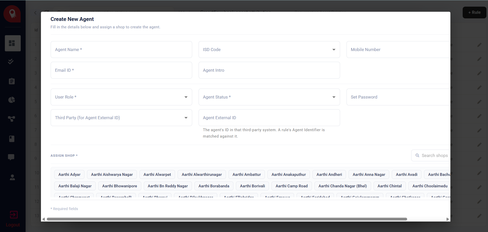Click into the Mobile Number field
The image size is (488, 232).
pyautogui.click(x=398, y=50)
